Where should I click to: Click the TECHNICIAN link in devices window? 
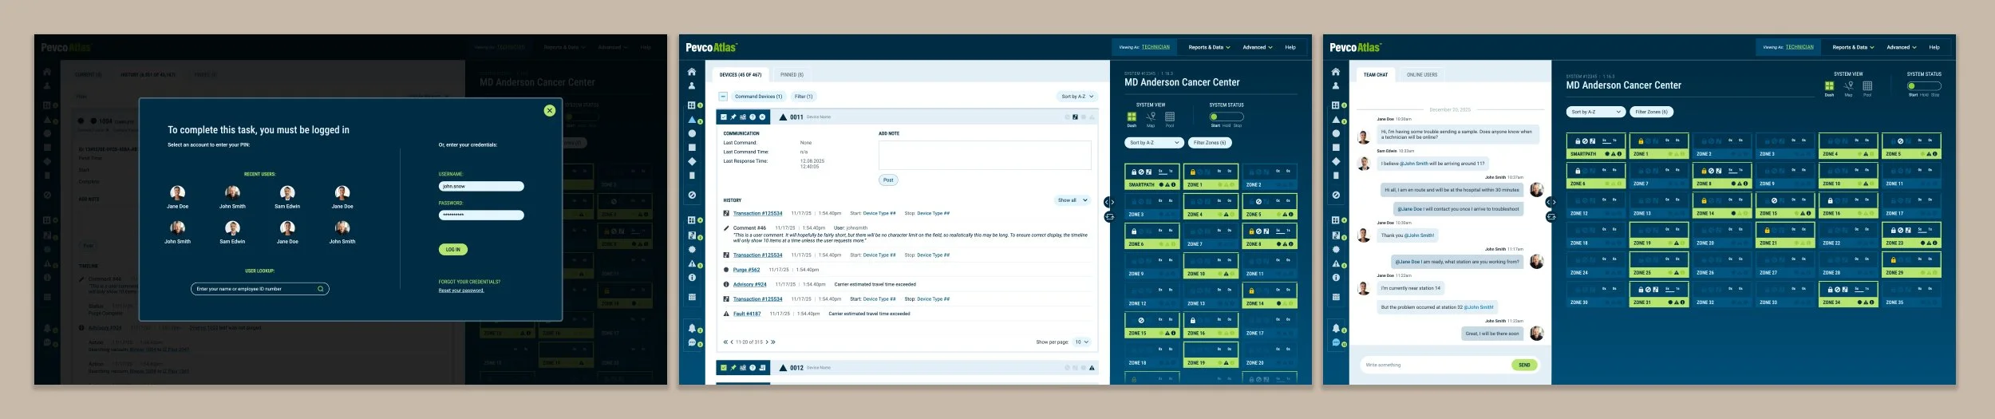click(1156, 47)
